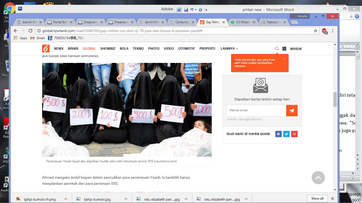
Task: Focus the Alamat email input field
Action: (256, 110)
